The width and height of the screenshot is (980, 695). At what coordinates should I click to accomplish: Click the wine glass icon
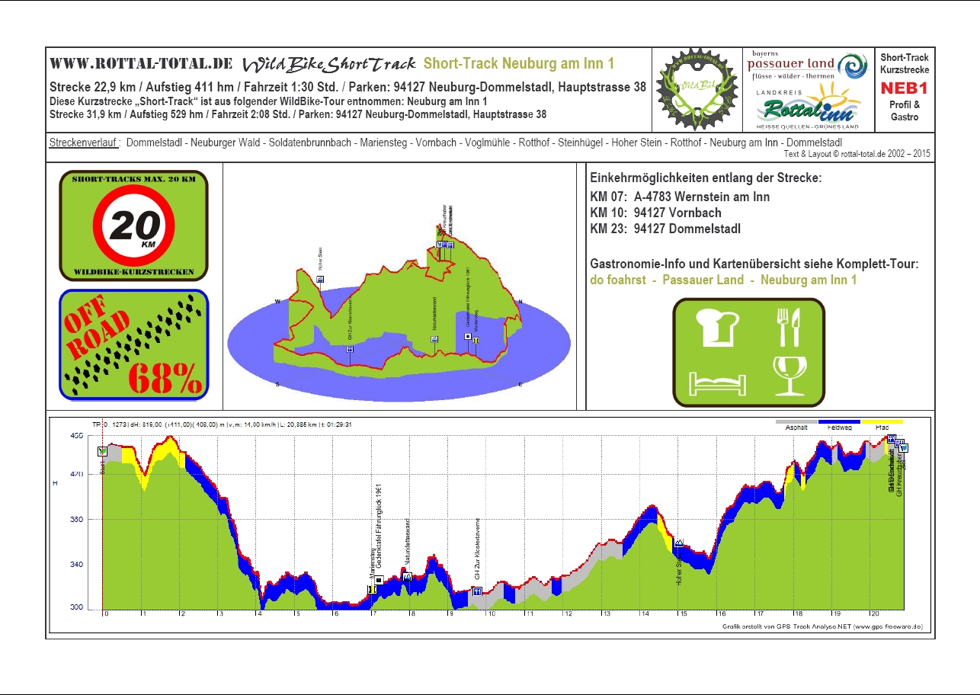click(788, 376)
